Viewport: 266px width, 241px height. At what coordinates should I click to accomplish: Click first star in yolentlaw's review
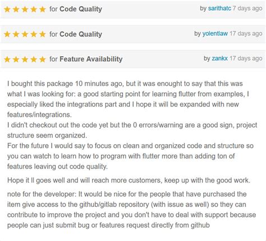click(x=7, y=34)
